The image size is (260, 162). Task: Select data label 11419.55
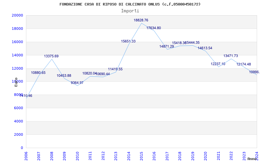[x=115, y=69]
